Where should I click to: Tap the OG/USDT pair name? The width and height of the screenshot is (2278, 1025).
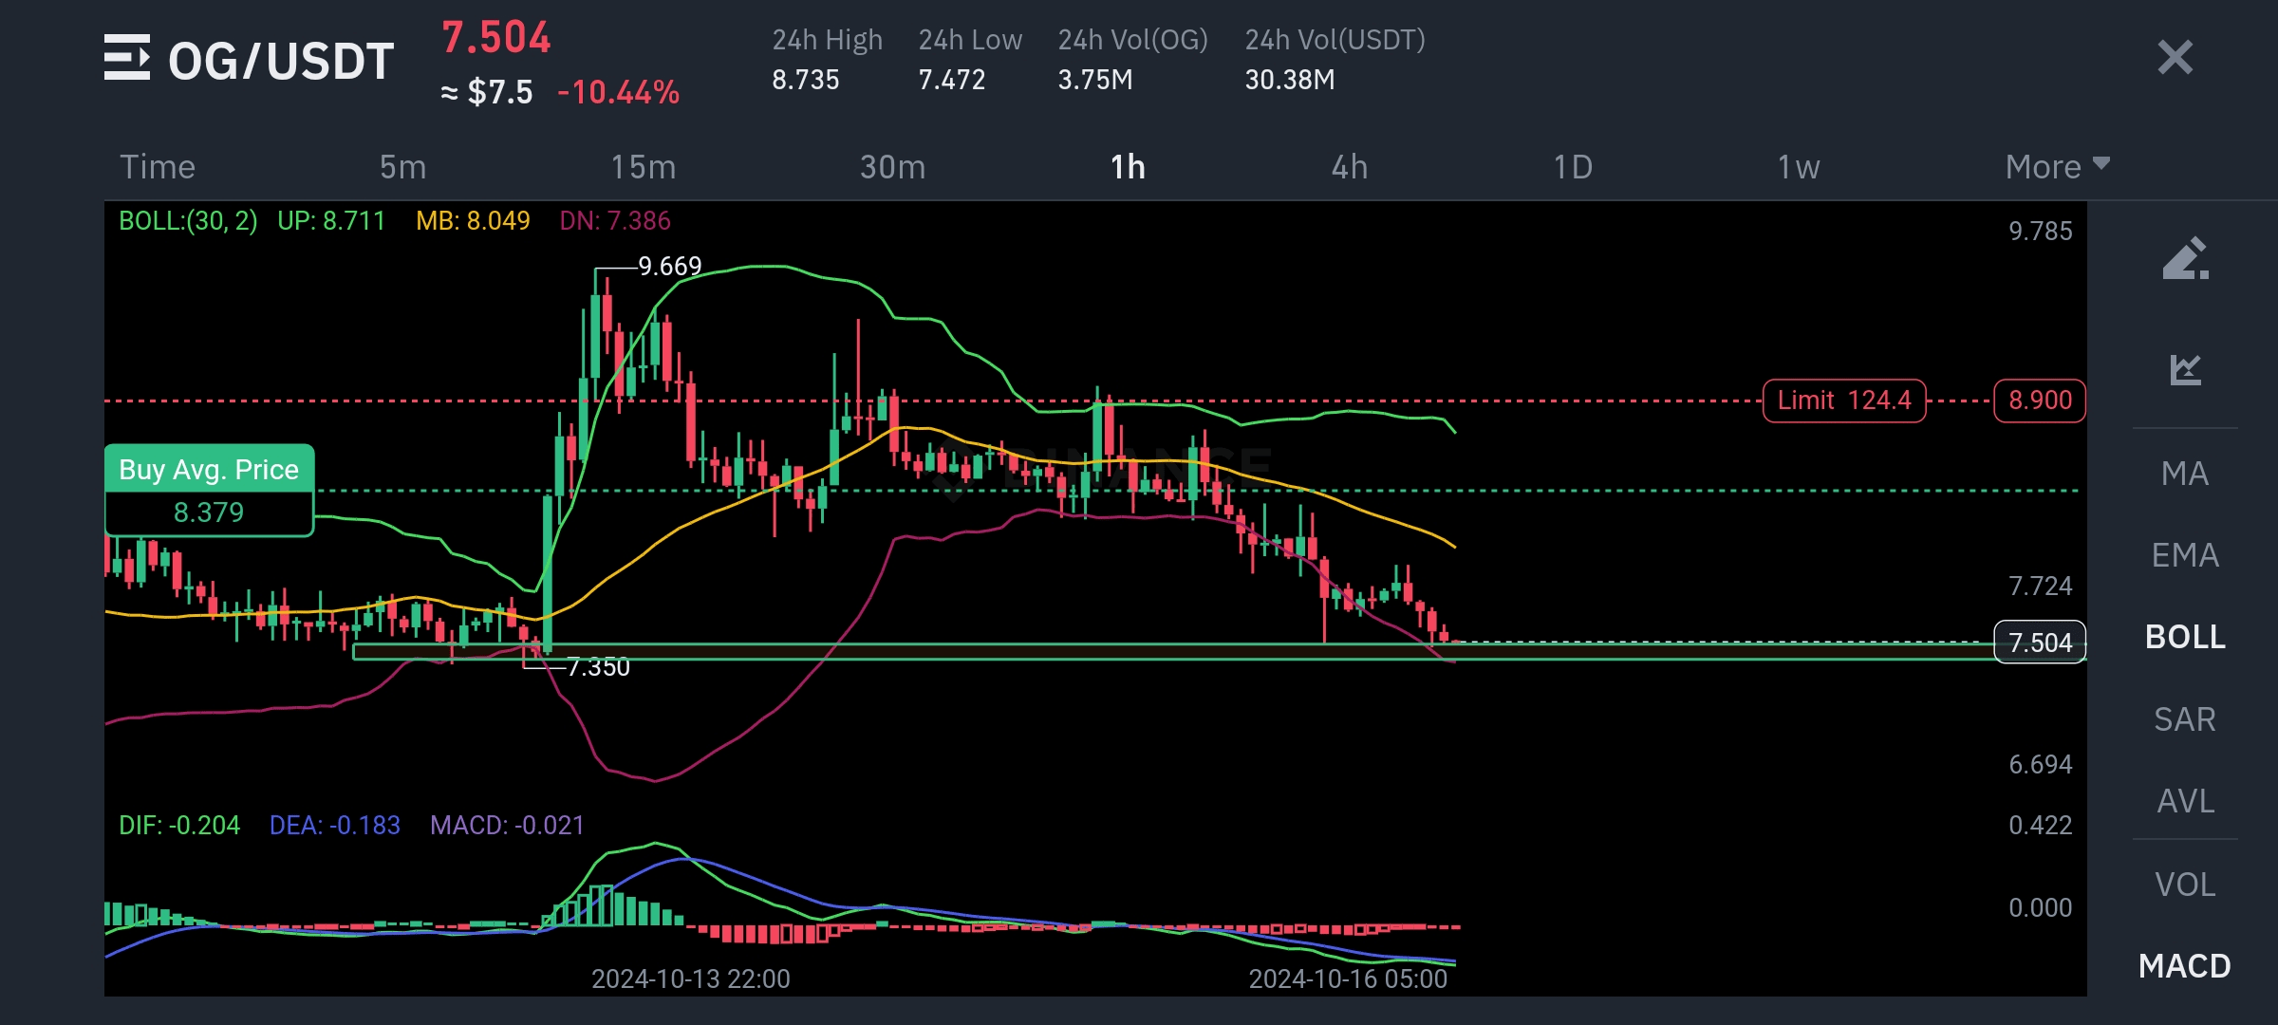(x=281, y=62)
